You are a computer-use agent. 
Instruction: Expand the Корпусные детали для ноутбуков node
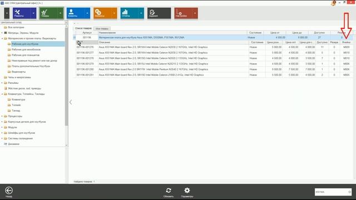(x=2, y=122)
